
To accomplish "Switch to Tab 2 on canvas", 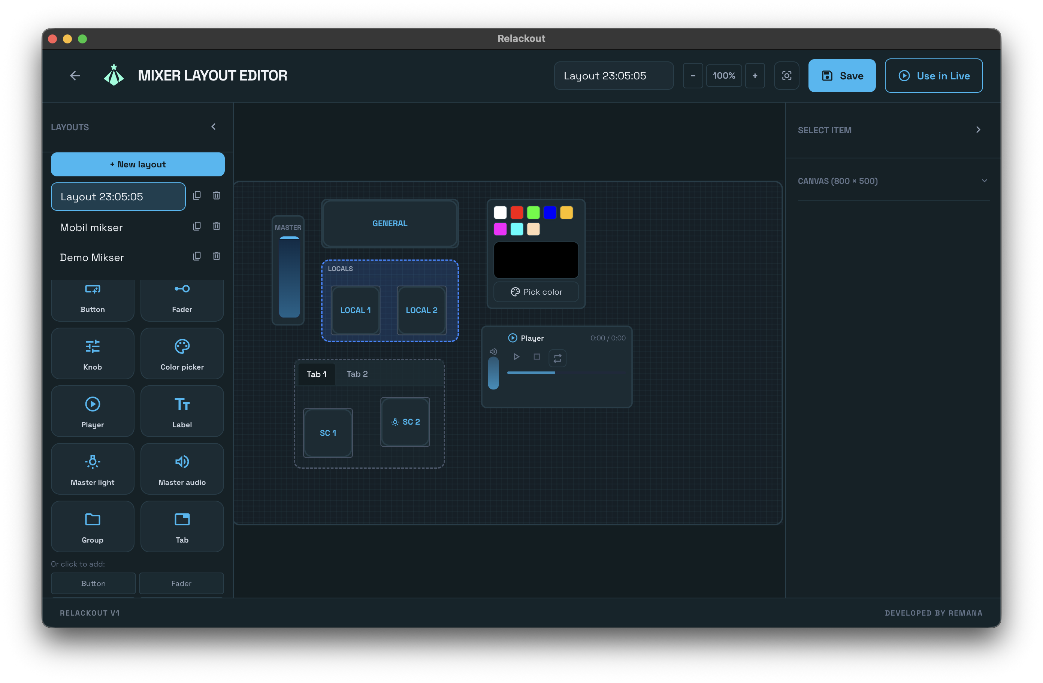I will [x=357, y=374].
